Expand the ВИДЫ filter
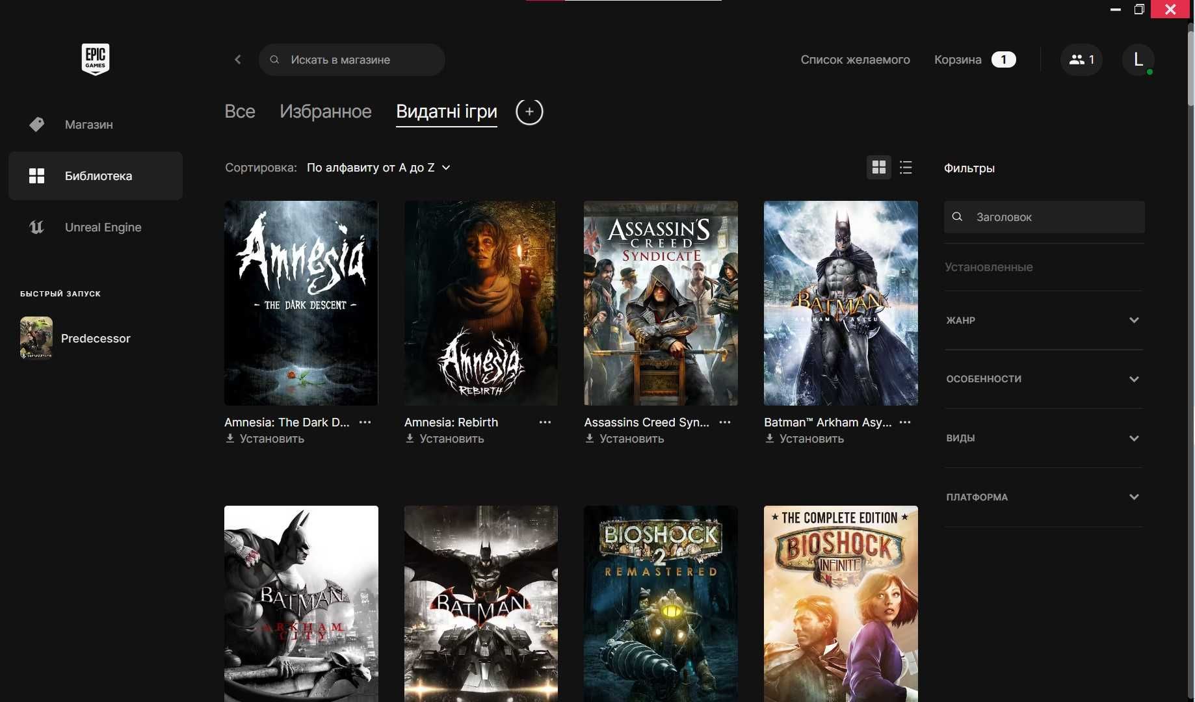The height and width of the screenshot is (702, 1195). tap(1044, 438)
